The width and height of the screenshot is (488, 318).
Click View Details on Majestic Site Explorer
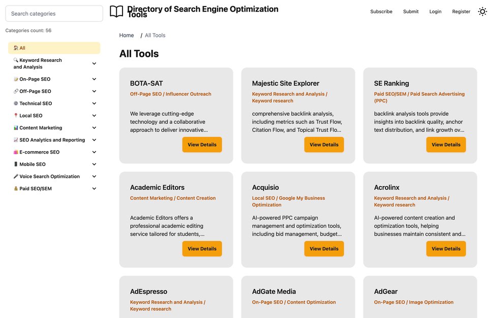pyautogui.click(x=324, y=145)
